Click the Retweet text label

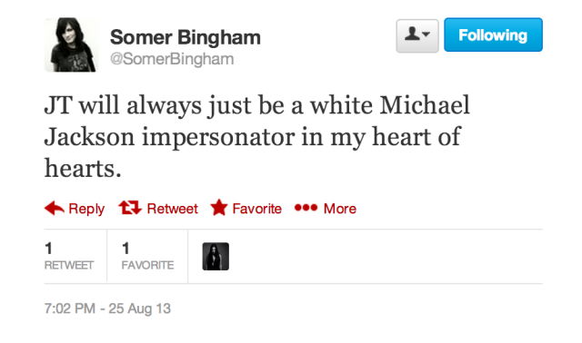click(x=172, y=209)
